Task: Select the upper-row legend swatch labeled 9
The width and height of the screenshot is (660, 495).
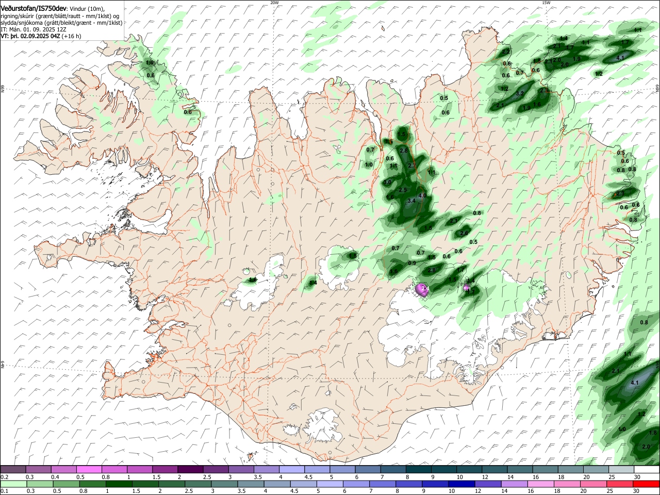Action: tap(443, 469)
